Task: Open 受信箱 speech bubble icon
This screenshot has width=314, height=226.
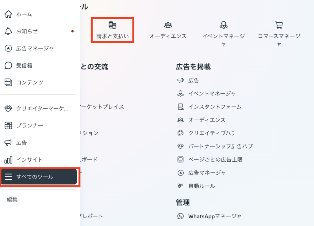Action: click(9, 65)
